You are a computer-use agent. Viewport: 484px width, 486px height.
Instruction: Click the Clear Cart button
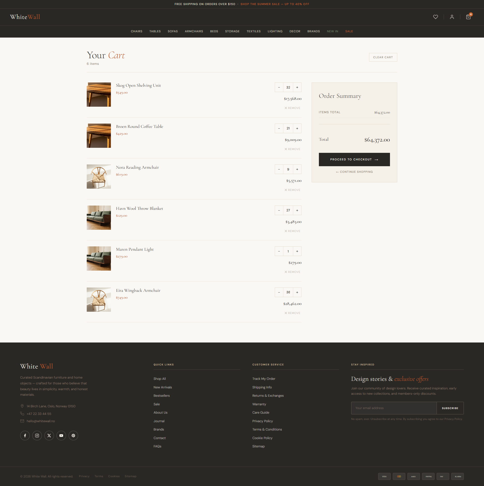tap(383, 57)
